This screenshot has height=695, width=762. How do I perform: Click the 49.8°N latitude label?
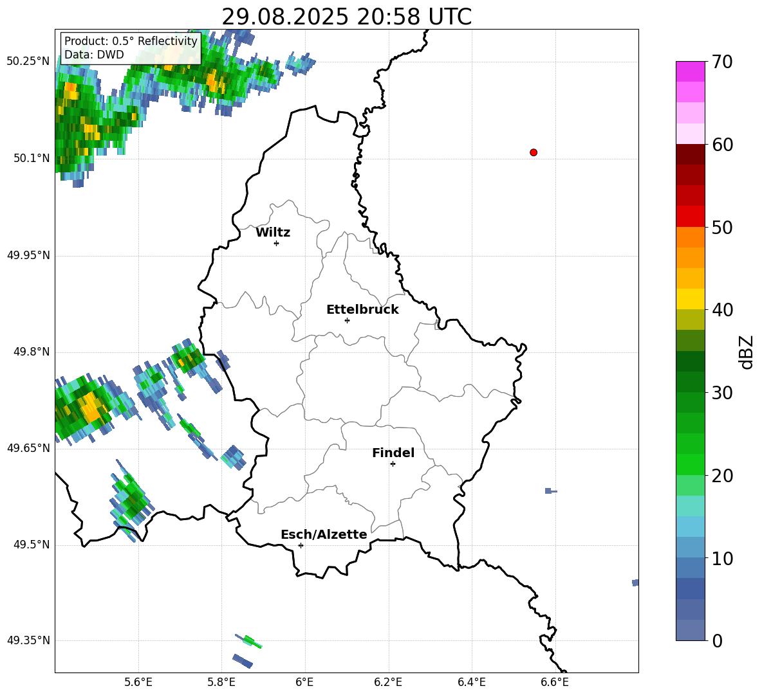(32, 352)
